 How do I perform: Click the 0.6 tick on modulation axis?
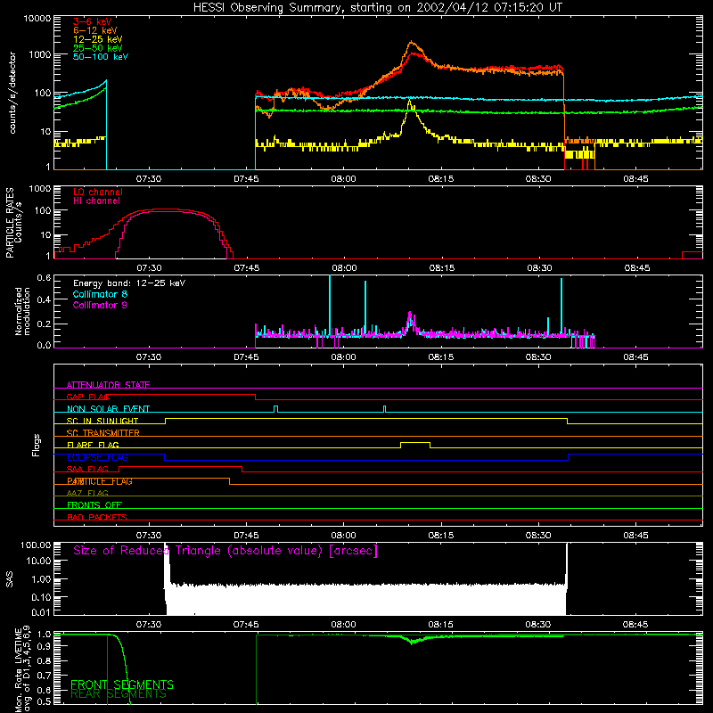tap(44, 278)
